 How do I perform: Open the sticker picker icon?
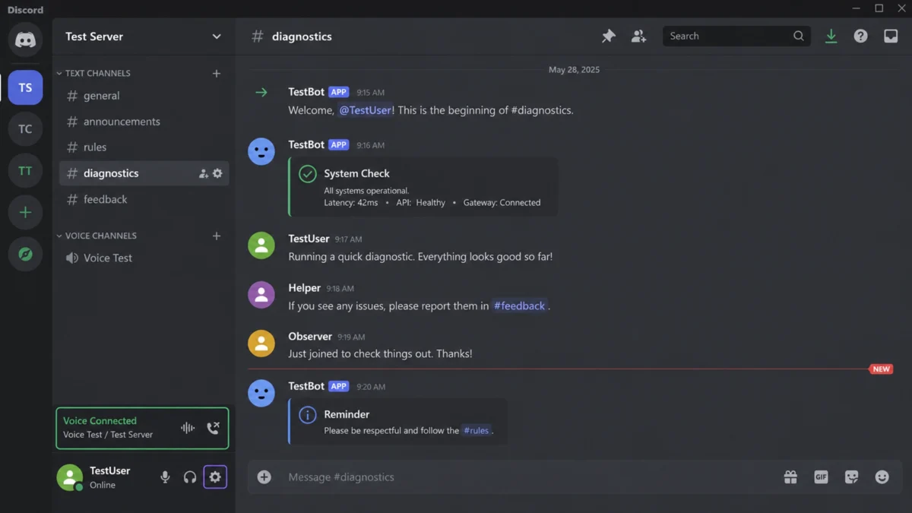click(851, 477)
